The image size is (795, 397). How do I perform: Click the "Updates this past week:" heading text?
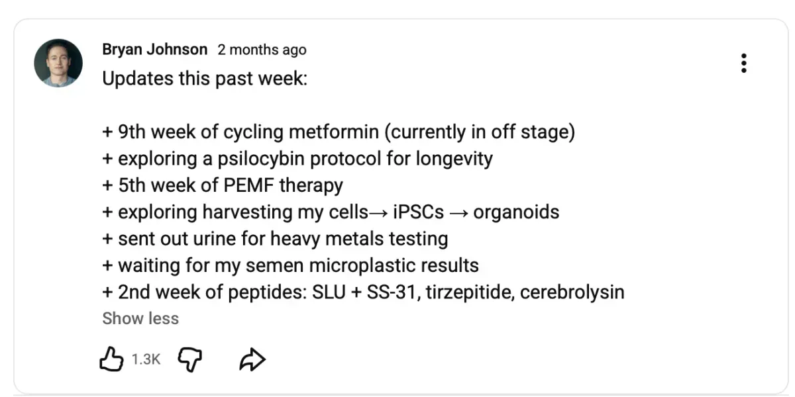pos(205,79)
